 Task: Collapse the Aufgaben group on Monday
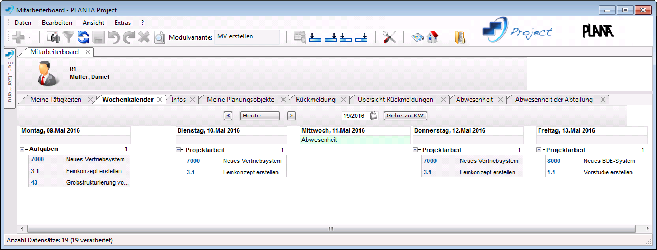[x=22, y=149]
